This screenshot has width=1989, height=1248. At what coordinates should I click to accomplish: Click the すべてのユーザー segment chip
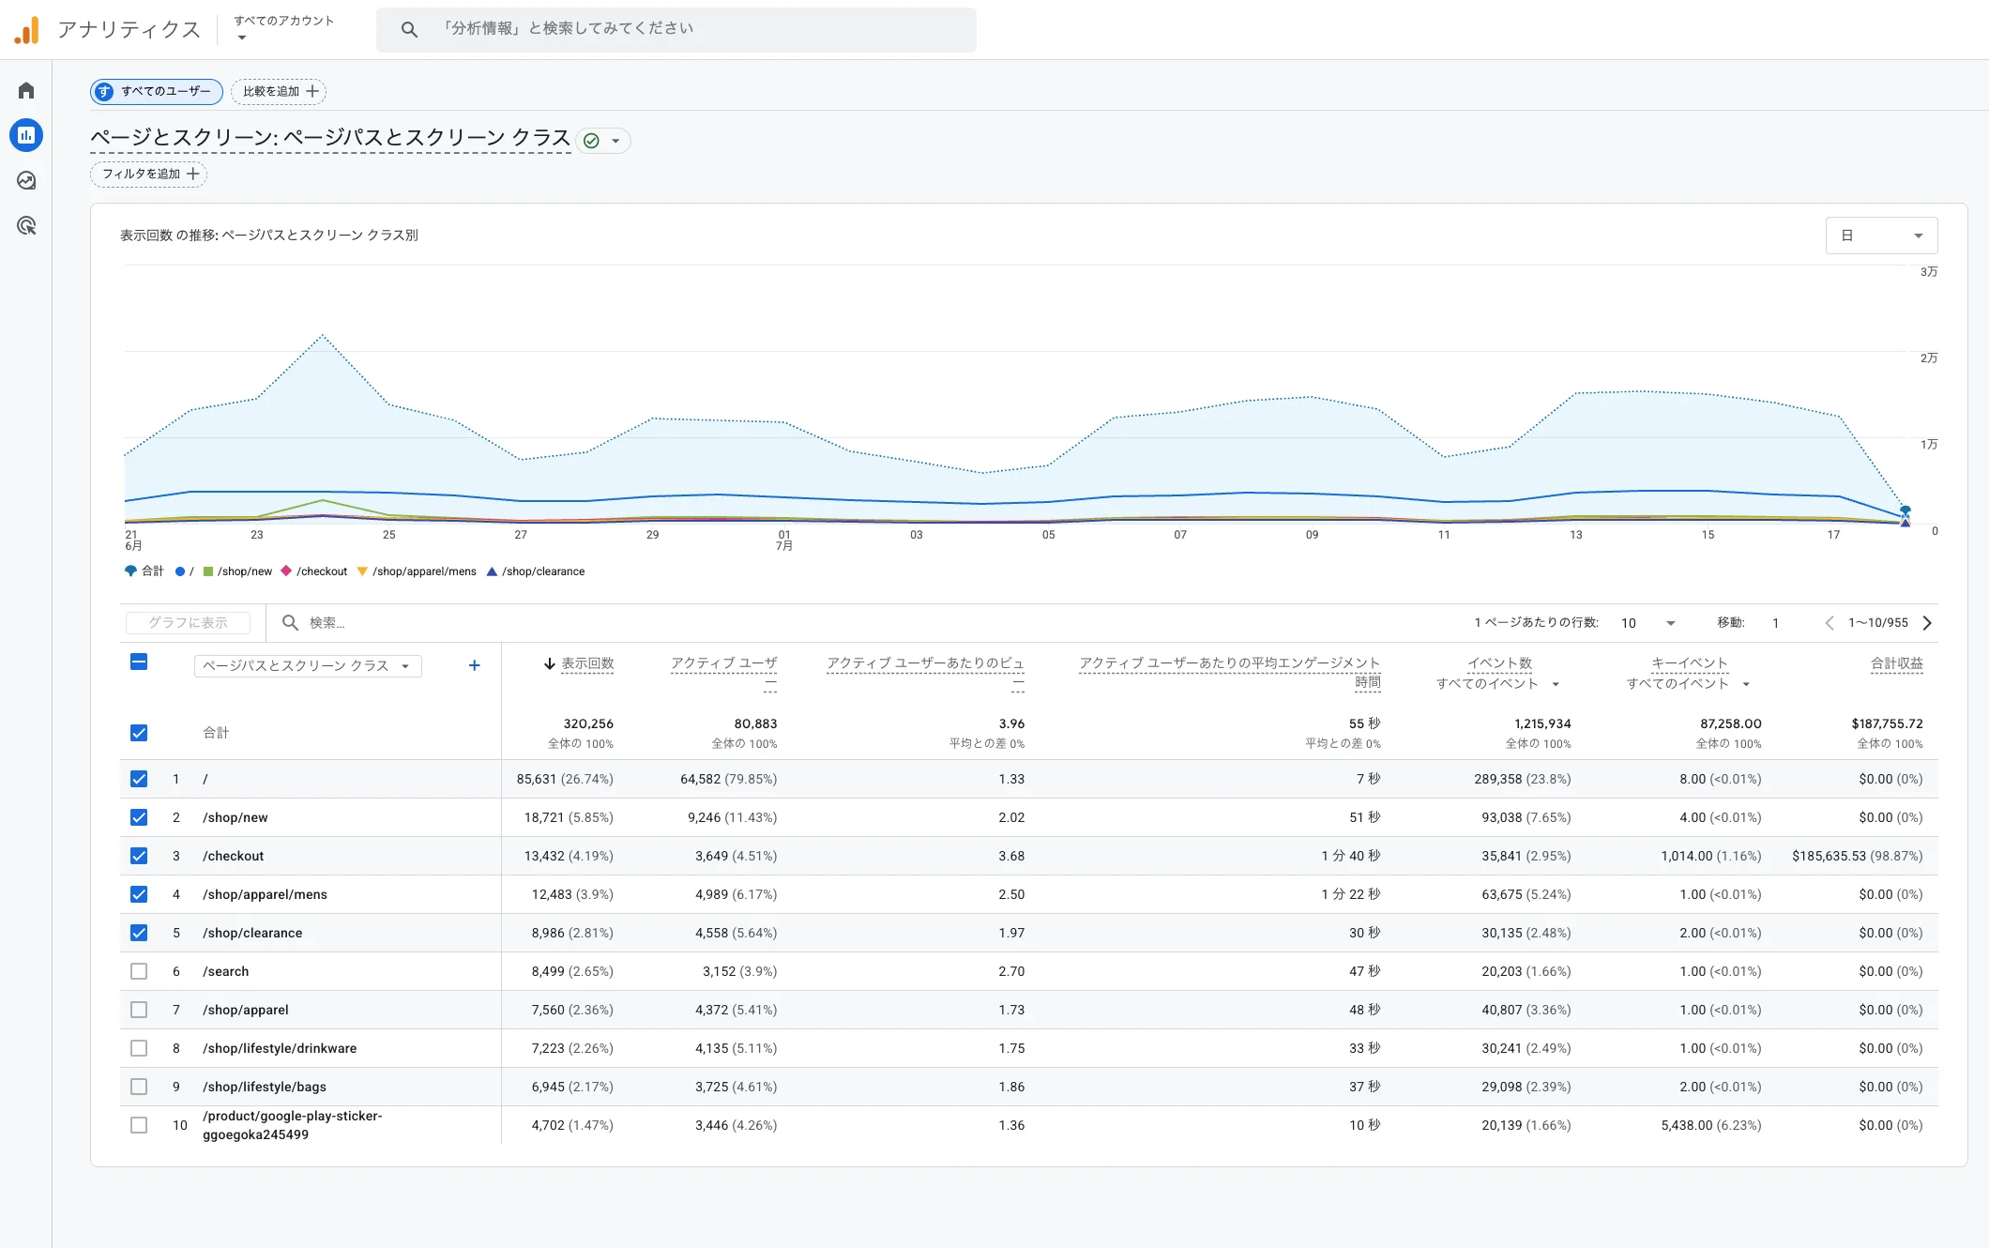point(156,91)
